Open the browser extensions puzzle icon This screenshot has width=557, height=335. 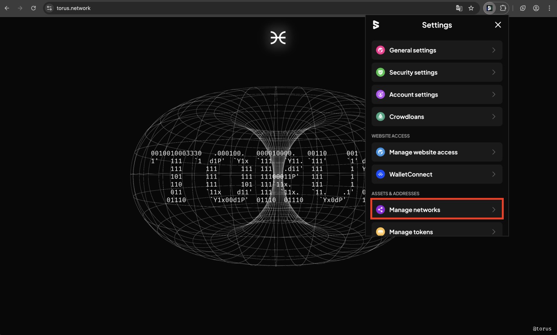click(503, 8)
